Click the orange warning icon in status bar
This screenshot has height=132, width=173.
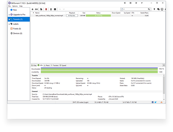click(161, 102)
